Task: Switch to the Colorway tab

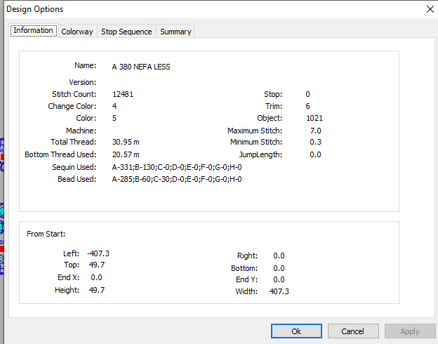Action: [77, 32]
